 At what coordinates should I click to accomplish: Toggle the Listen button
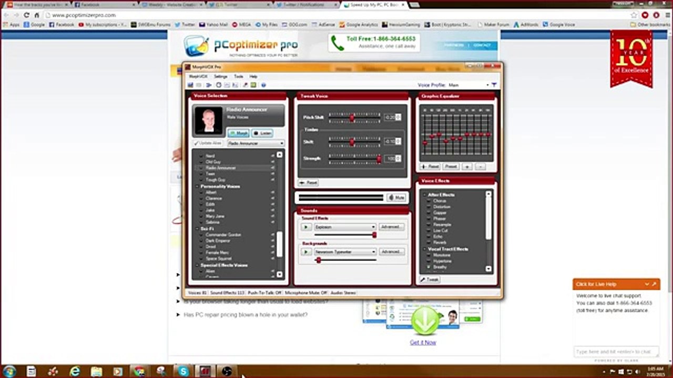[262, 133]
